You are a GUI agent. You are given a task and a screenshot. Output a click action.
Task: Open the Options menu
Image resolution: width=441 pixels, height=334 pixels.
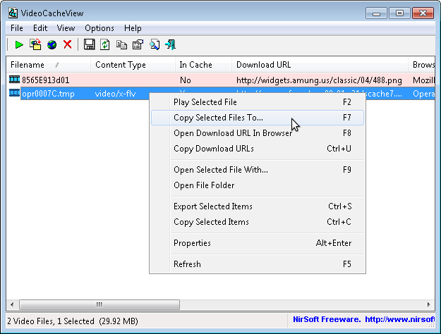[99, 28]
